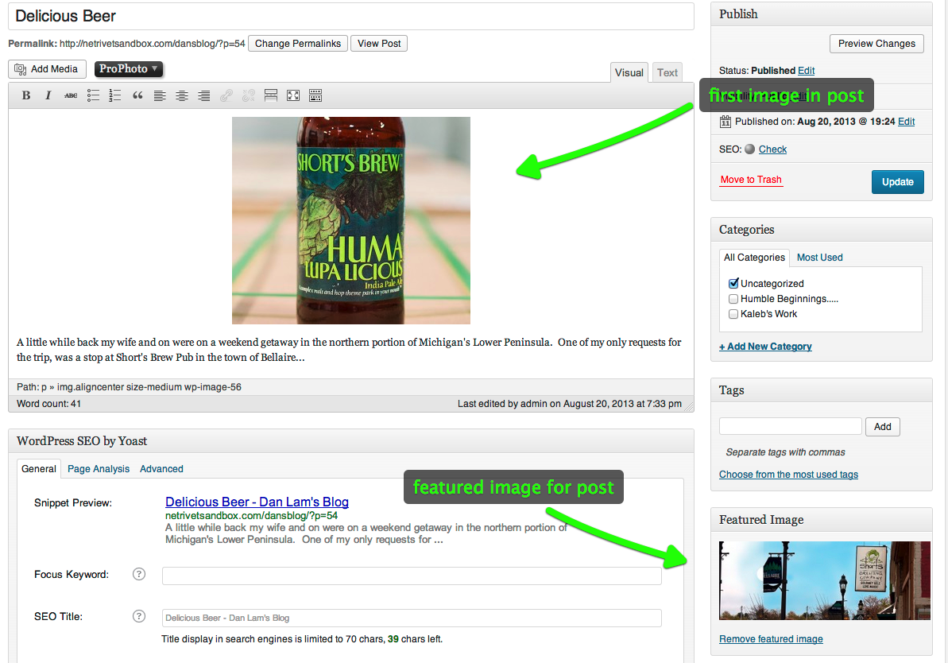This screenshot has width=948, height=663.
Task: Open help for SEO Title
Action: (139, 616)
